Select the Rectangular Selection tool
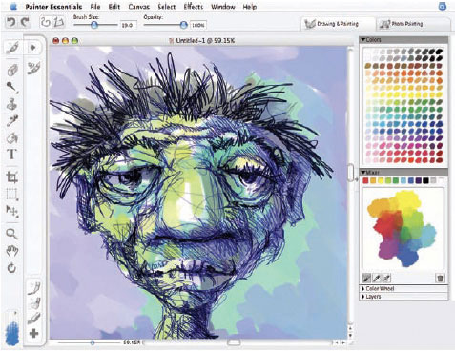 point(12,194)
